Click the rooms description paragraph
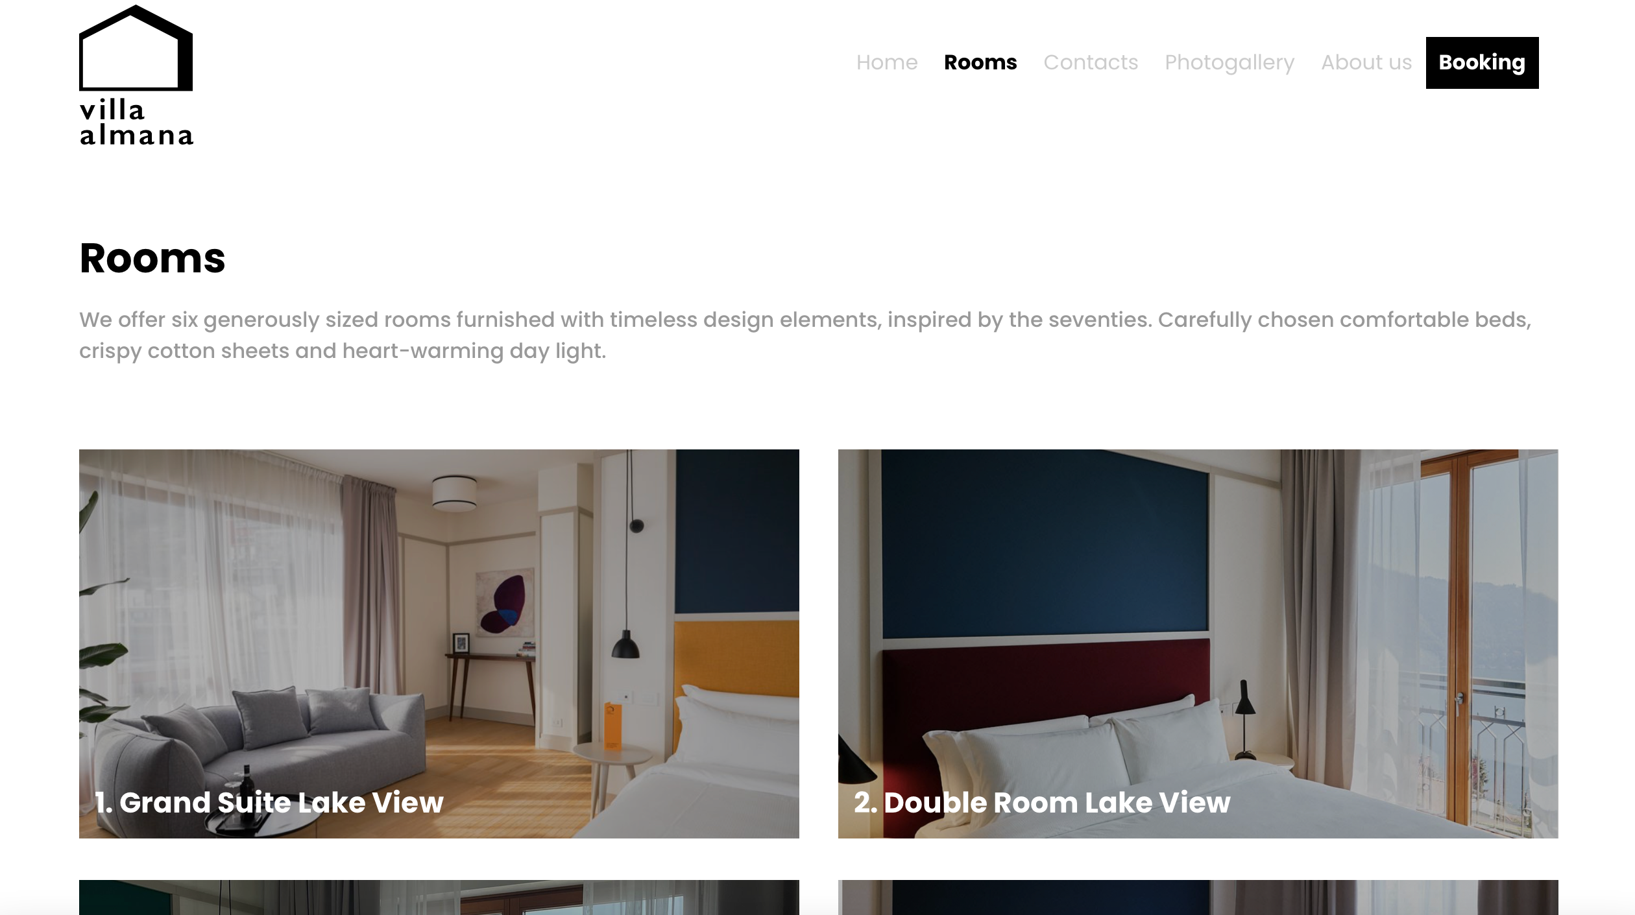This screenshot has height=915, width=1635. tap(805, 335)
